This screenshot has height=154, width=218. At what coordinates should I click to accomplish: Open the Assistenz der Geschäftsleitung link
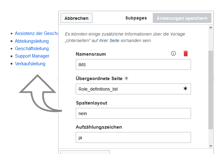click(37, 33)
